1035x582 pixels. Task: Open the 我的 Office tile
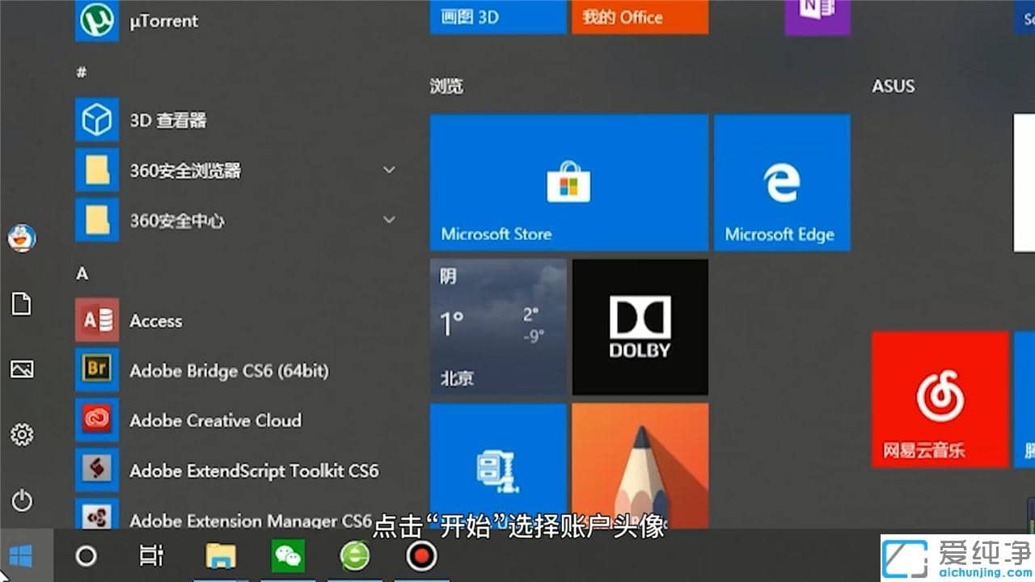639,16
